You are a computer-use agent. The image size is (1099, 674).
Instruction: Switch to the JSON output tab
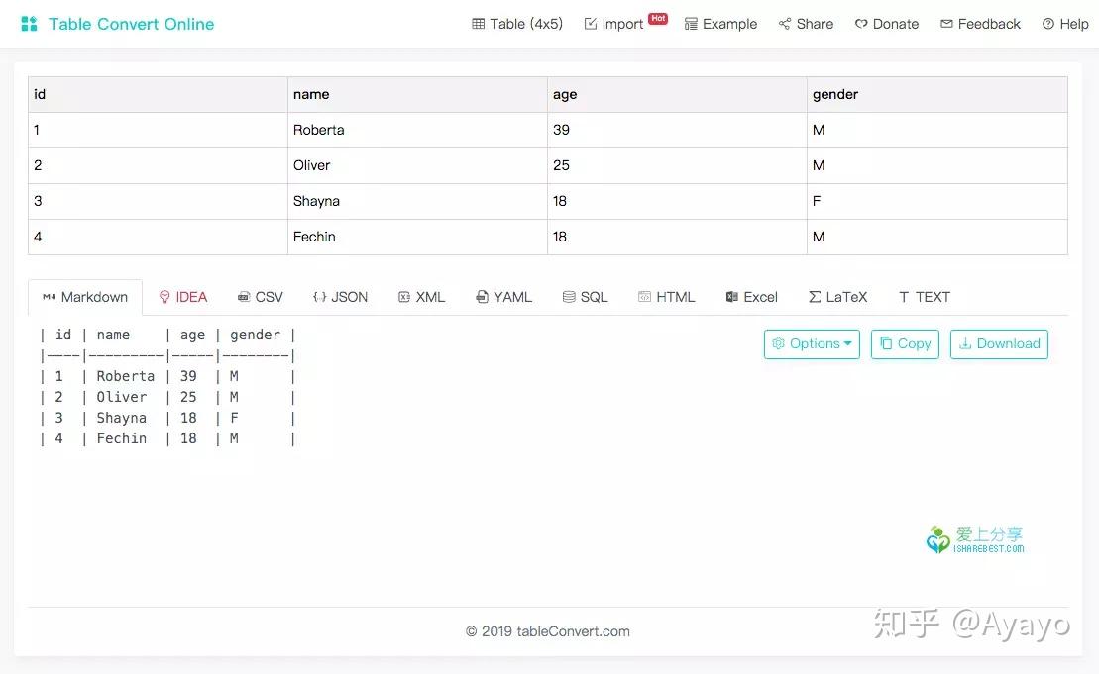click(340, 296)
